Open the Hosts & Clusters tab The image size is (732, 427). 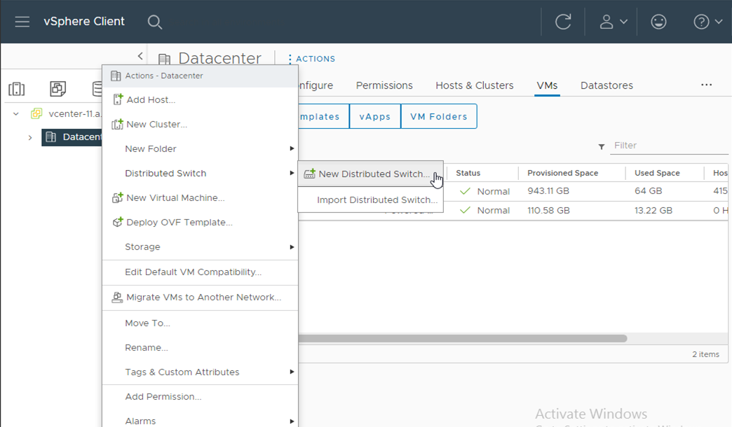474,85
